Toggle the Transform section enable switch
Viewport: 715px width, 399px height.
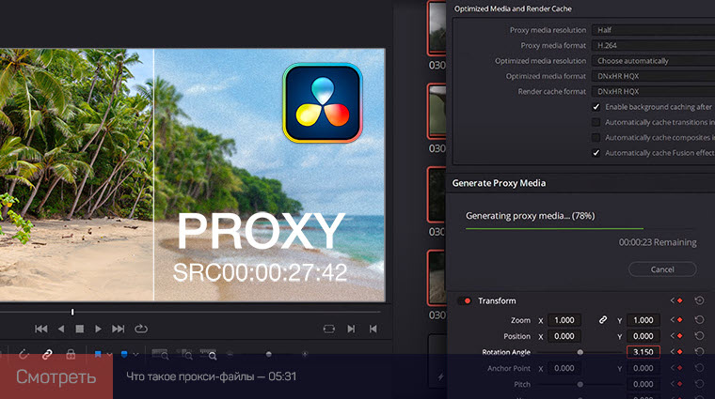click(x=465, y=300)
